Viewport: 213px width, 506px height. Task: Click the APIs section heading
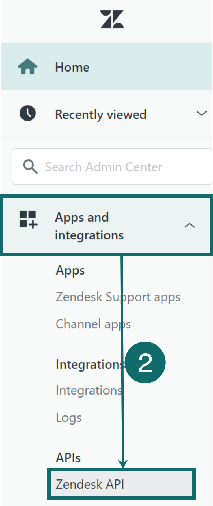coord(68,458)
